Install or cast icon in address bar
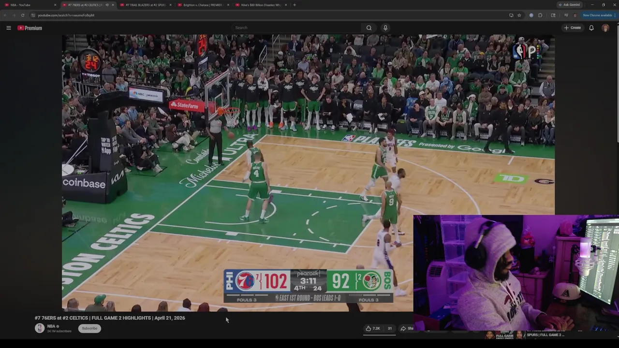 coord(511,15)
